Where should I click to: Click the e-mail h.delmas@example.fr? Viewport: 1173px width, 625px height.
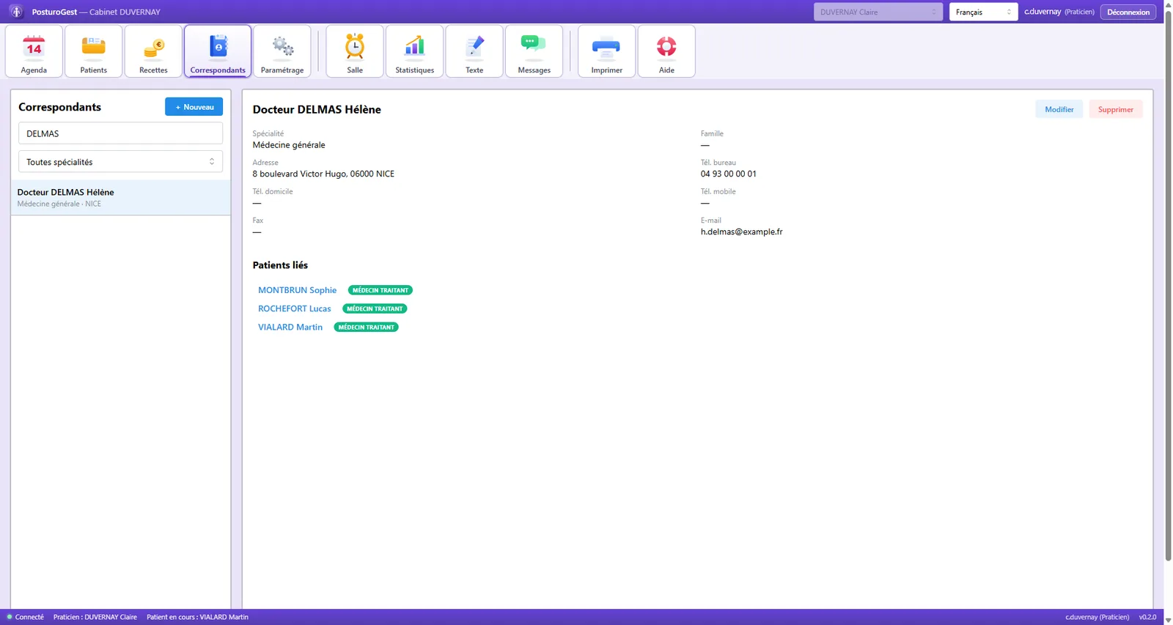[741, 232]
